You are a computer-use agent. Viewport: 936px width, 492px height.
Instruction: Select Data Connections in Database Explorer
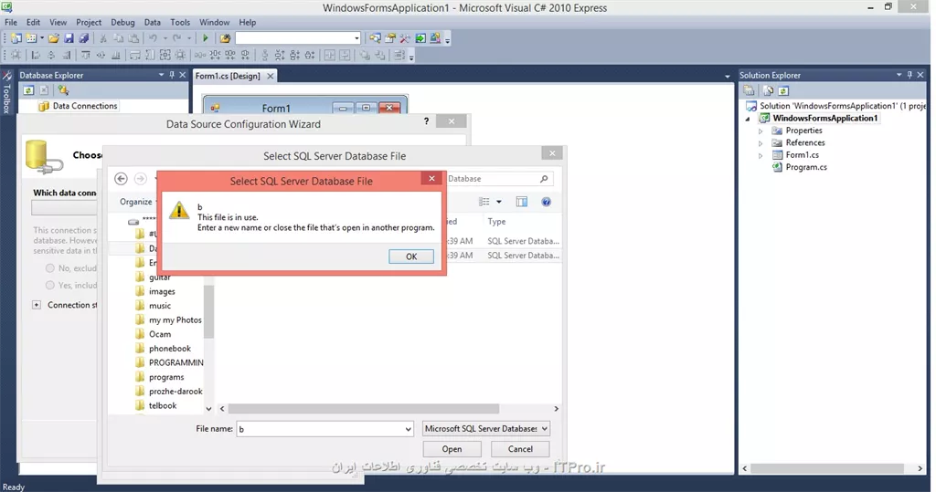coord(85,106)
